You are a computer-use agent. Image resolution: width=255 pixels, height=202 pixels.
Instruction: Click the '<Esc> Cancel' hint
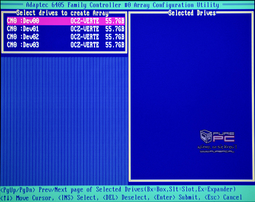(x=223, y=198)
